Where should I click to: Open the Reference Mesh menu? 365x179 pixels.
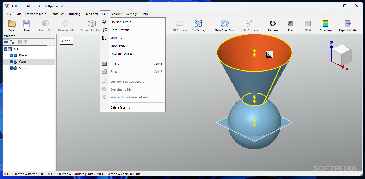pyautogui.click(x=36, y=14)
